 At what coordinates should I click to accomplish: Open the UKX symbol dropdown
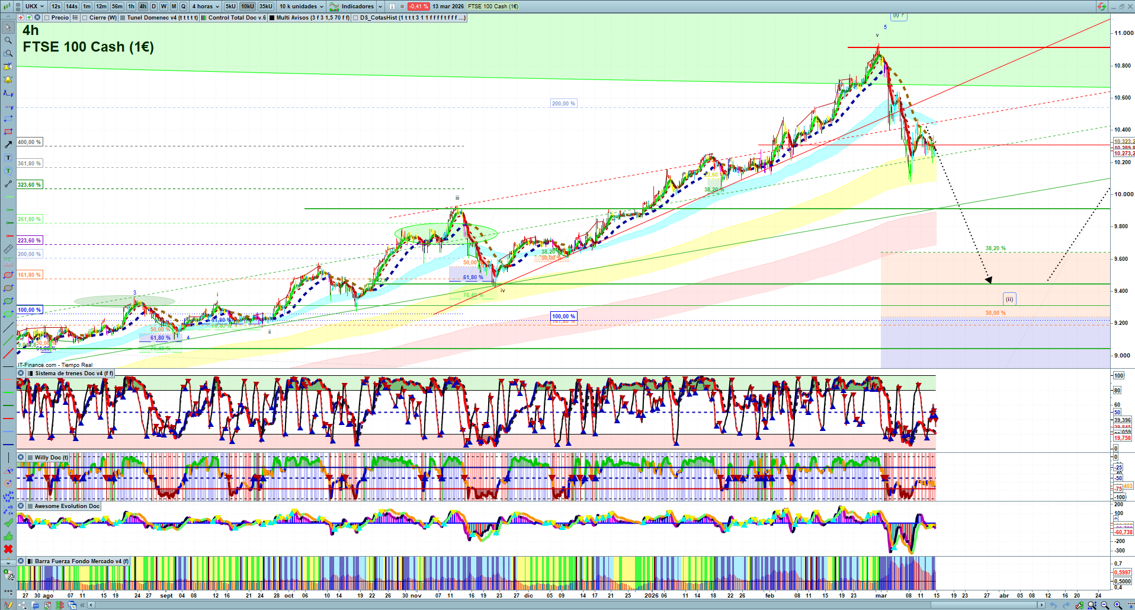[x=35, y=7]
